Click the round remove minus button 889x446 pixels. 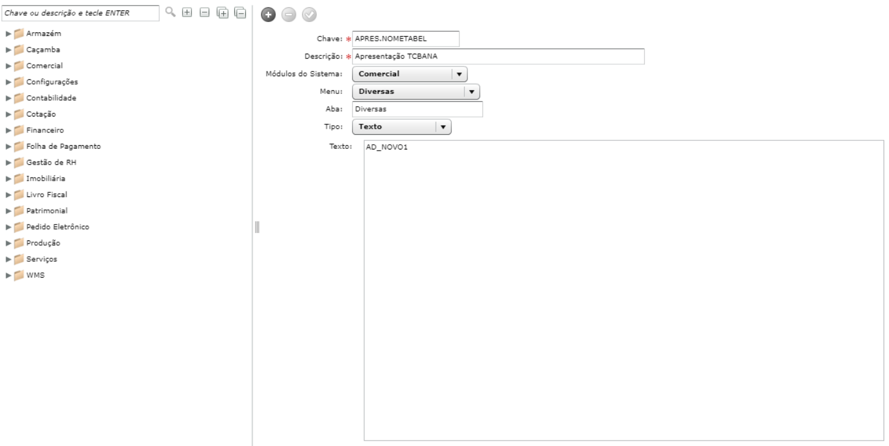(288, 13)
